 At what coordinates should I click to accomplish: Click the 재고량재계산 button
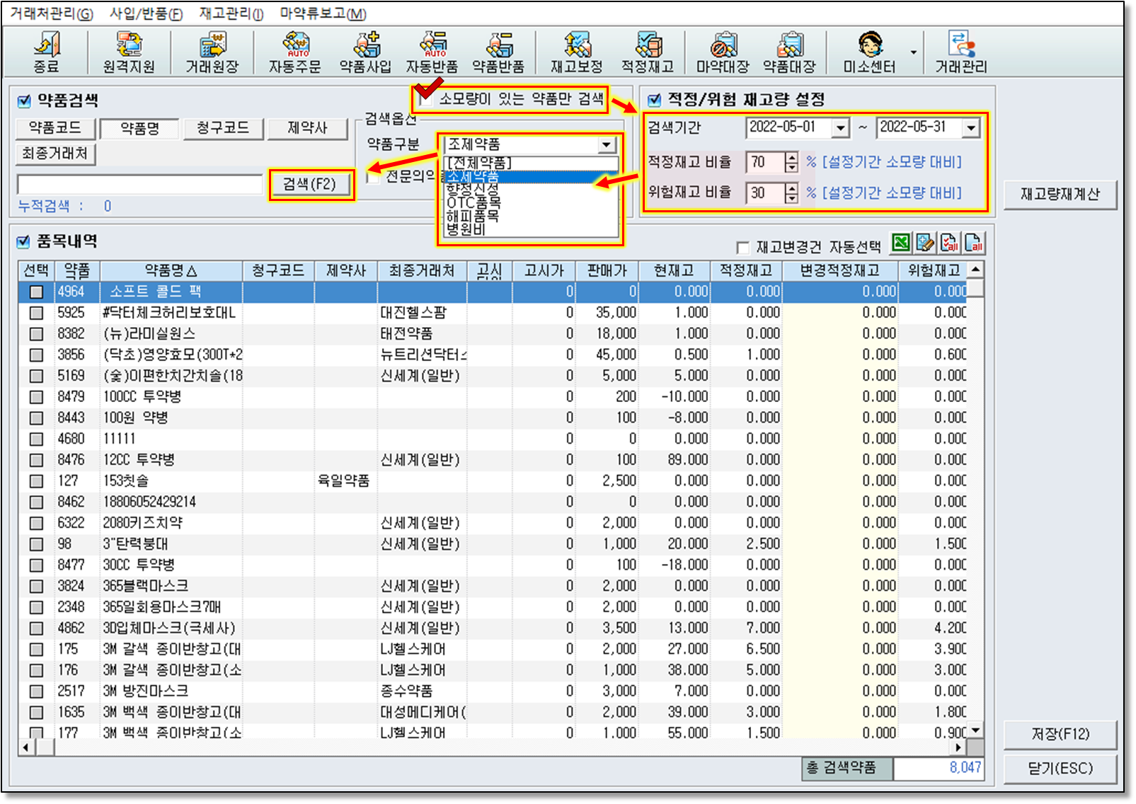coord(1060,195)
